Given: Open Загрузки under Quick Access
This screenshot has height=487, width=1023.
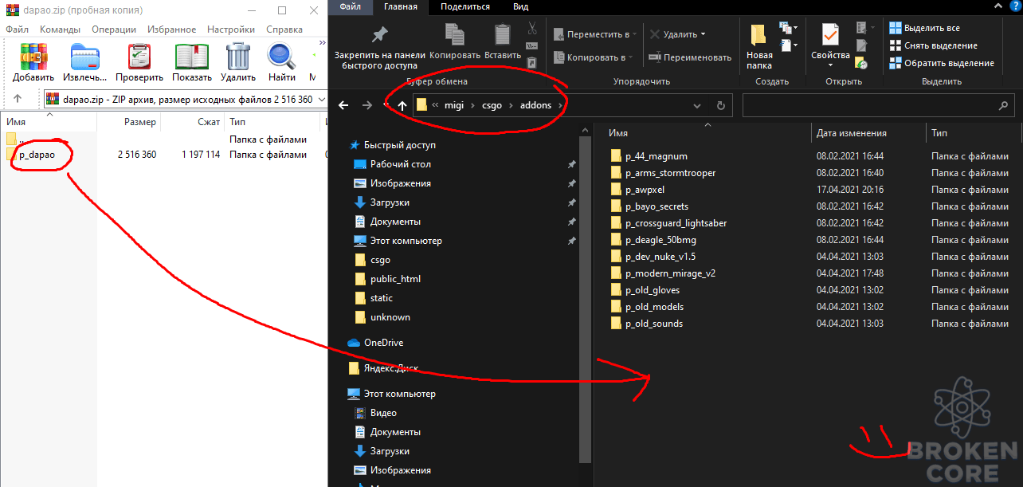Looking at the screenshot, I should point(390,202).
